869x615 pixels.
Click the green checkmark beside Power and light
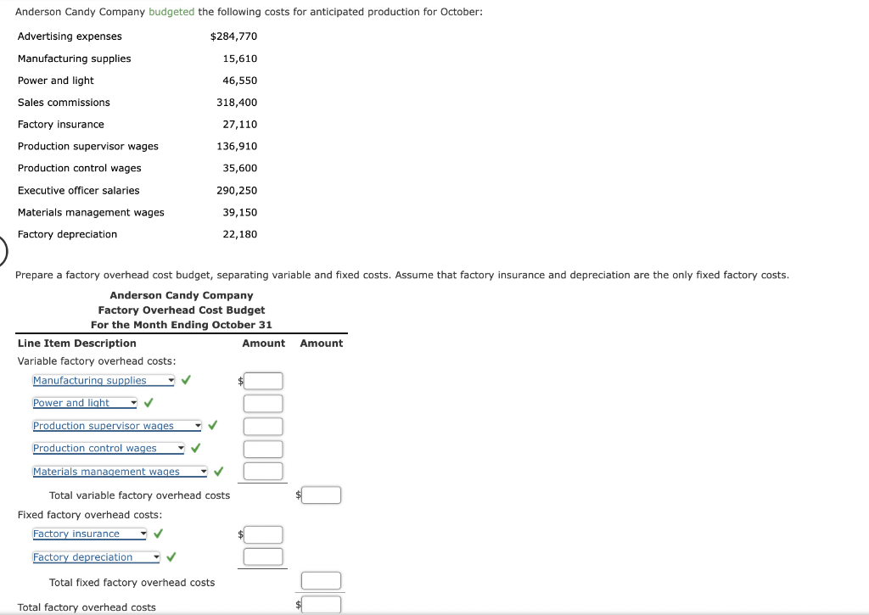click(x=149, y=402)
